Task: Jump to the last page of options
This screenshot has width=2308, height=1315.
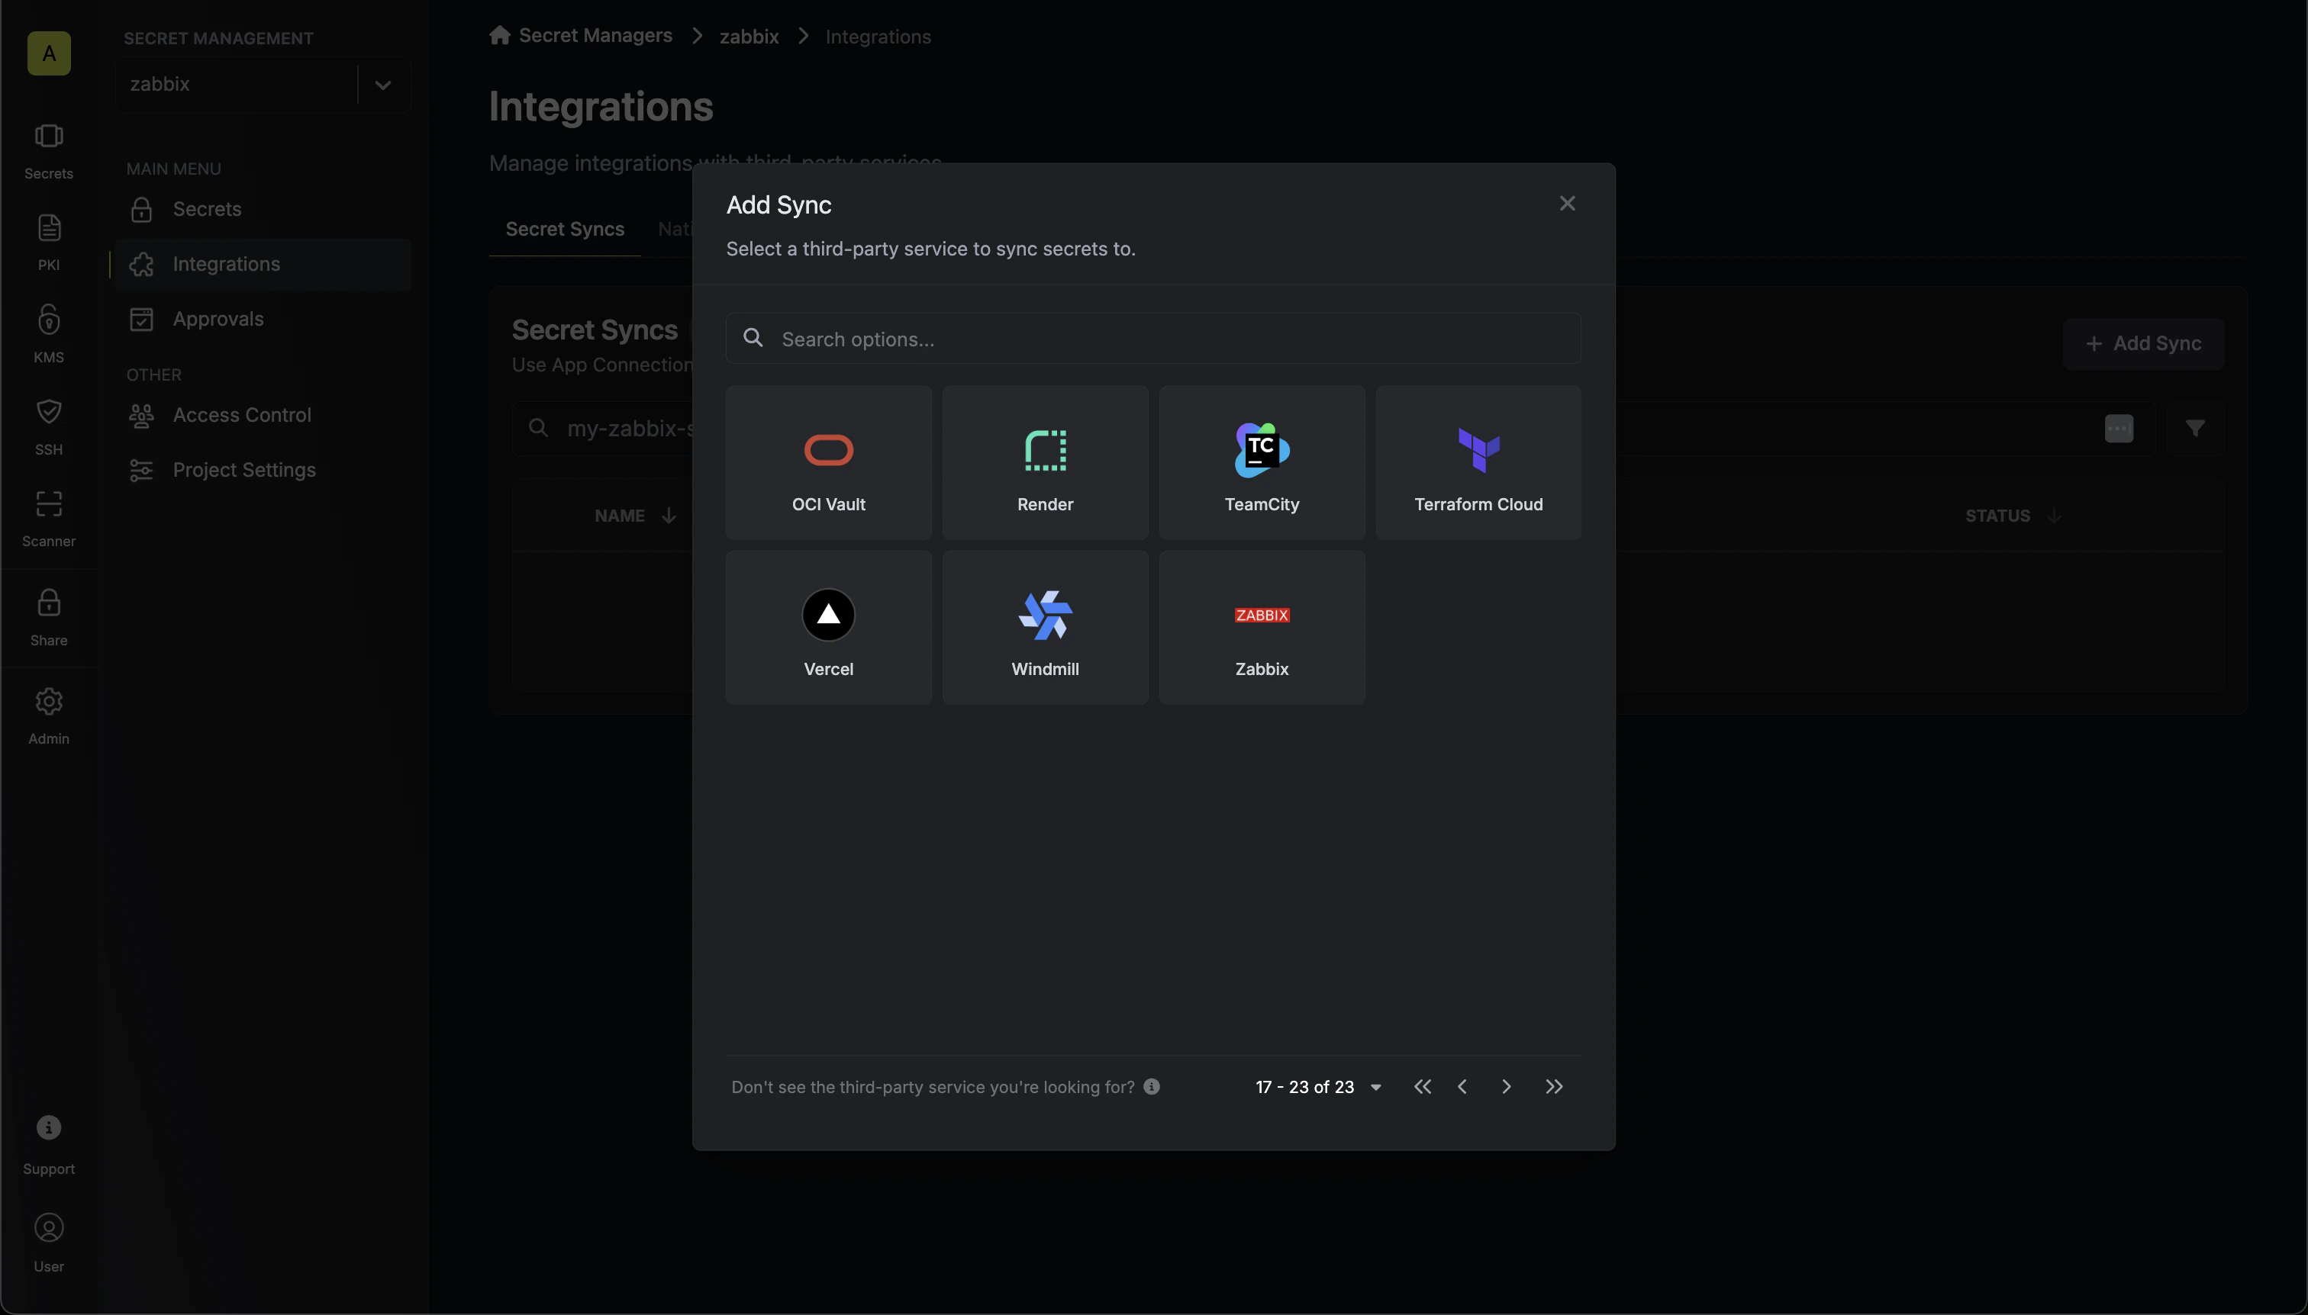Action: [x=1553, y=1086]
